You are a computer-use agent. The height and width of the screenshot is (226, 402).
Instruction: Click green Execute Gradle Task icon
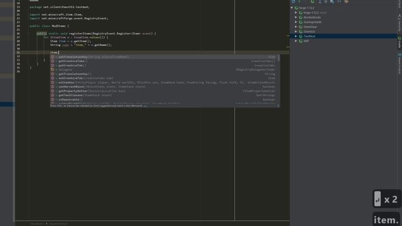point(313,1)
